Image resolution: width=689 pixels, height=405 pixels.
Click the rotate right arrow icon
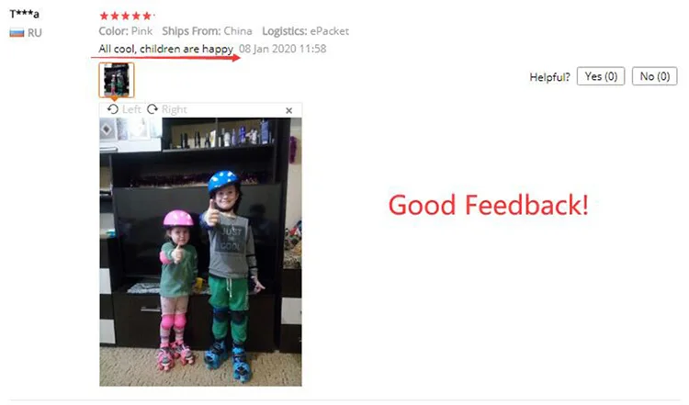click(x=152, y=109)
